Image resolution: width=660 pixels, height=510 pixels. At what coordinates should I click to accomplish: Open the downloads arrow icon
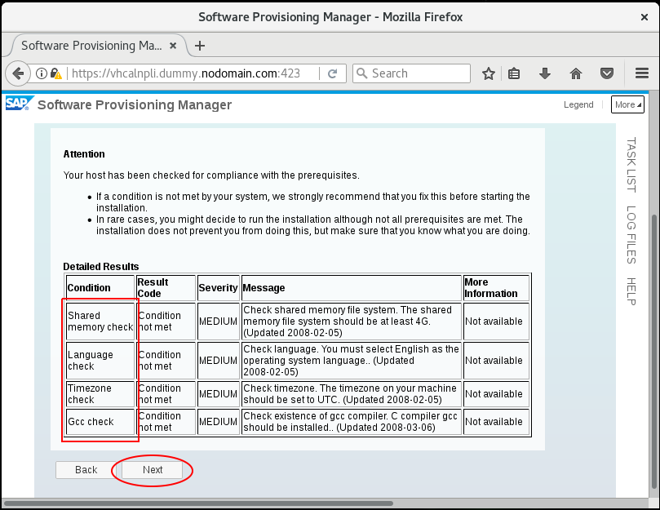tap(545, 73)
